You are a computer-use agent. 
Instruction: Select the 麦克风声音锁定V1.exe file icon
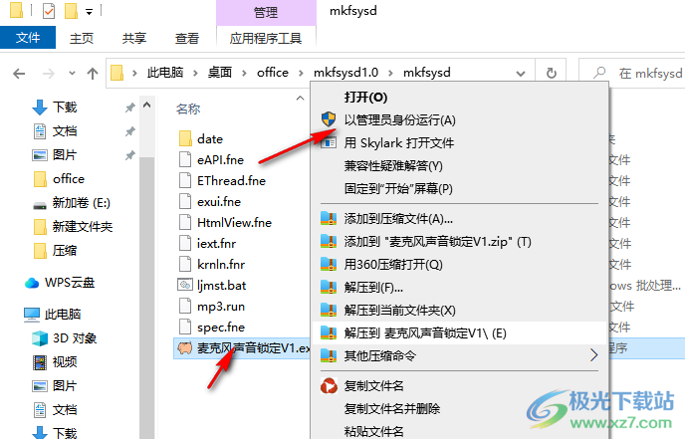click(x=185, y=348)
